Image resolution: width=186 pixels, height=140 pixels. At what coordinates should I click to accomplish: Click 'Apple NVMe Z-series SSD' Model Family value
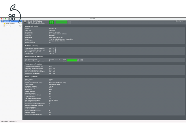[x=56, y=37]
